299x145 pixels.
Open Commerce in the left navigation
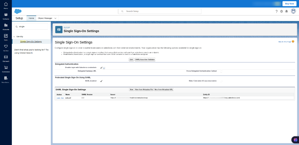click(6, 69)
